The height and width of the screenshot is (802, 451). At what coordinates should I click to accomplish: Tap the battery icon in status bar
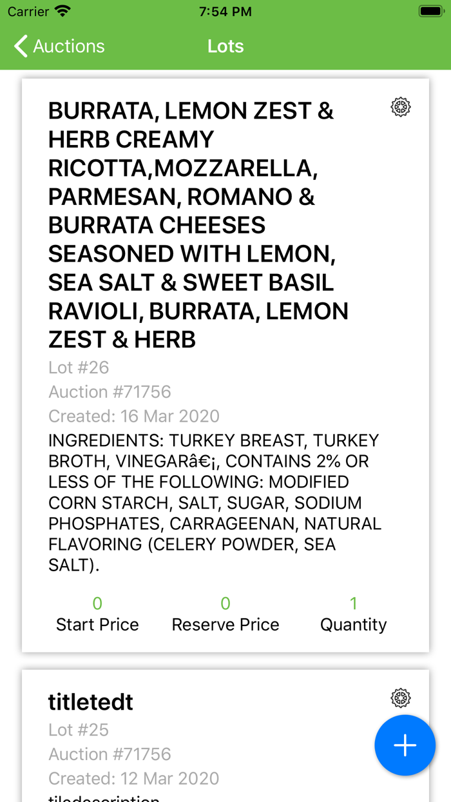click(430, 12)
